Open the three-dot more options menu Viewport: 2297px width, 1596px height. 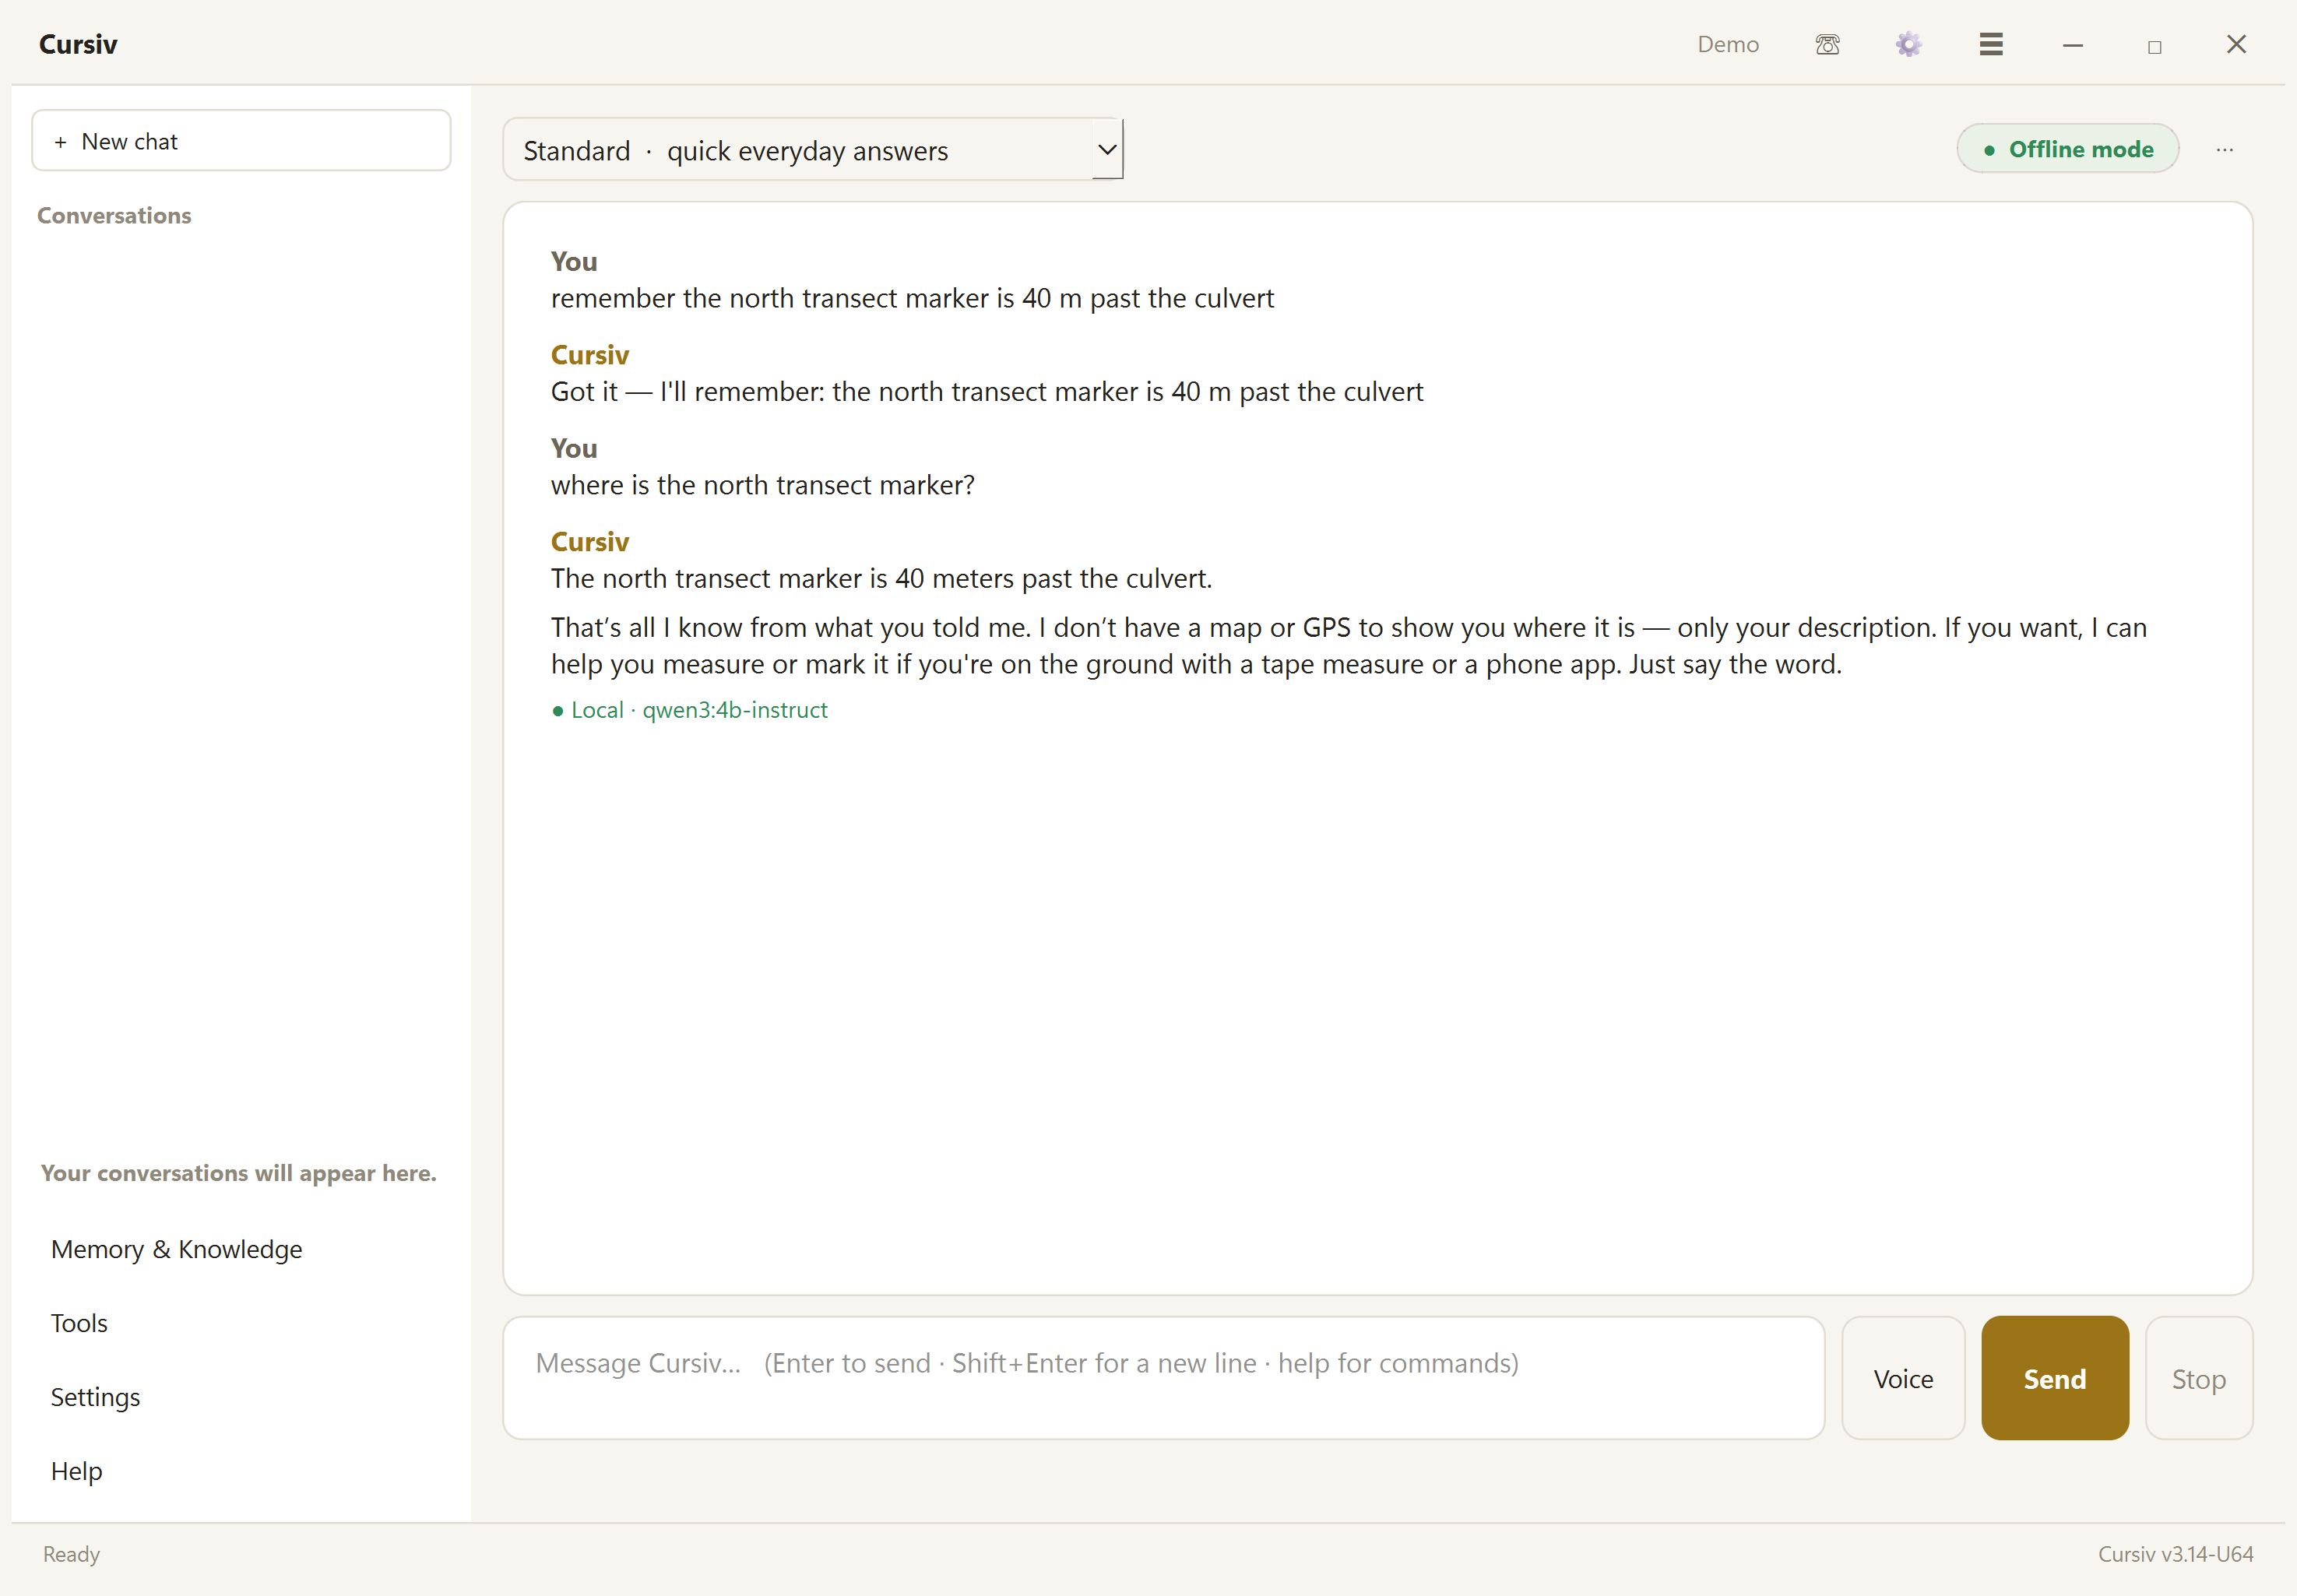2224,149
